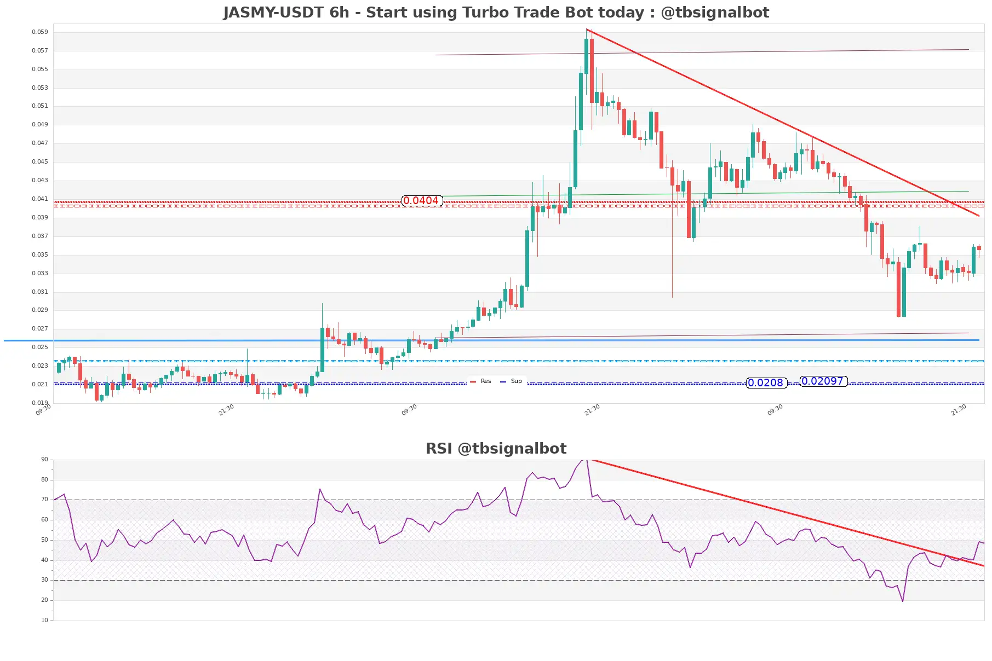The height and width of the screenshot is (661, 992).
Task: Click the first 09:30 time axis label
Action: (43, 410)
